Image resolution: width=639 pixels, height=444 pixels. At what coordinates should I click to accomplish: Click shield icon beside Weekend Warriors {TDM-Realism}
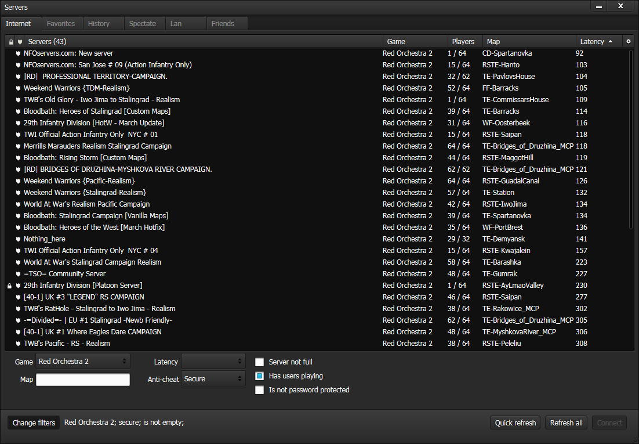coord(19,88)
